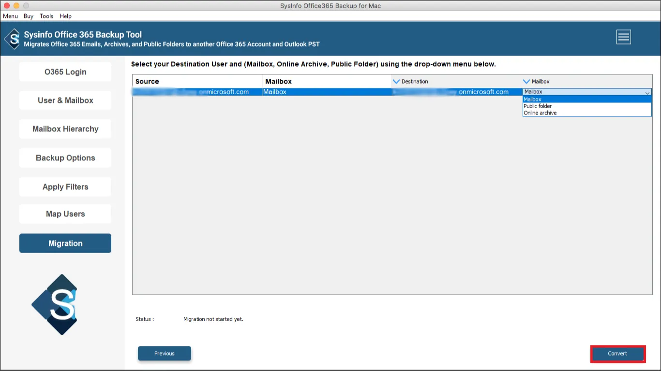Click the Previous button
Screen dimensions: 661x371
tap(165, 354)
